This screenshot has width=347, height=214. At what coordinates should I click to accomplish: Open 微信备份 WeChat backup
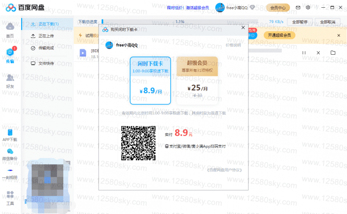pyautogui.click(x=10, y=154)
